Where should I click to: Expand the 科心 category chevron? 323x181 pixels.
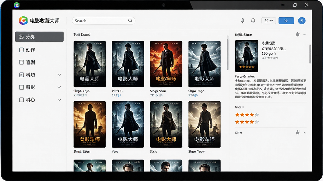pos(59,100)
